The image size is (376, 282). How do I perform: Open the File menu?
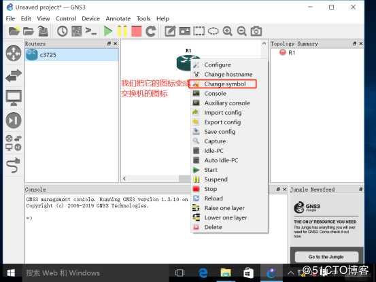click(10, 18)
